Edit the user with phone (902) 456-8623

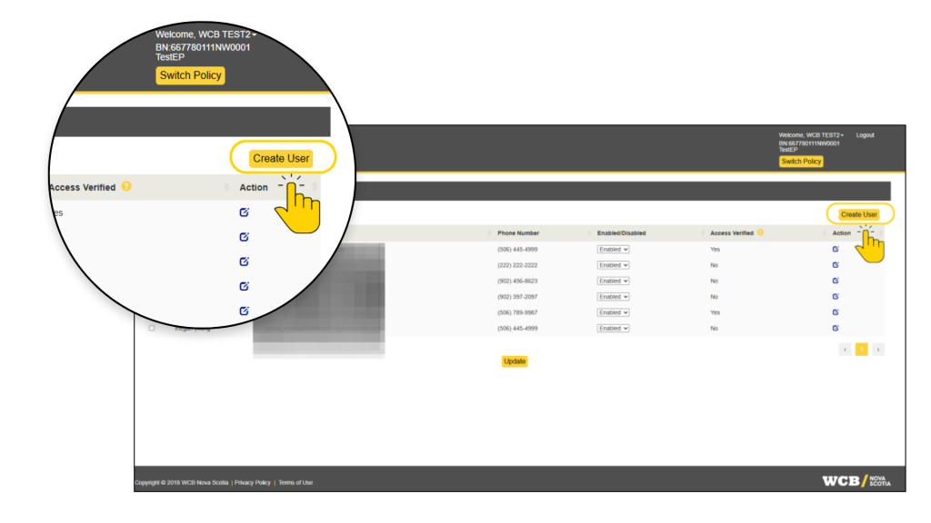click(836, 281)
